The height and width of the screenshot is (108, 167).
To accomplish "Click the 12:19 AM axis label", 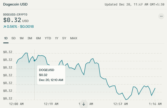I will [51, 104].
